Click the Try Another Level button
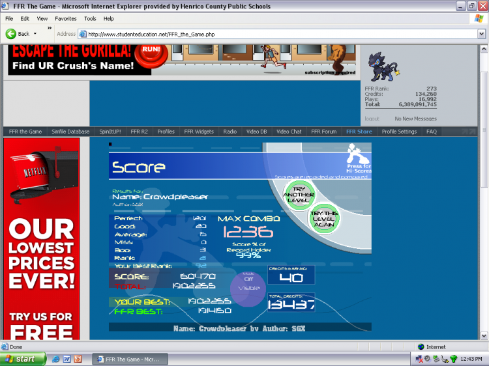 [299, 195]
